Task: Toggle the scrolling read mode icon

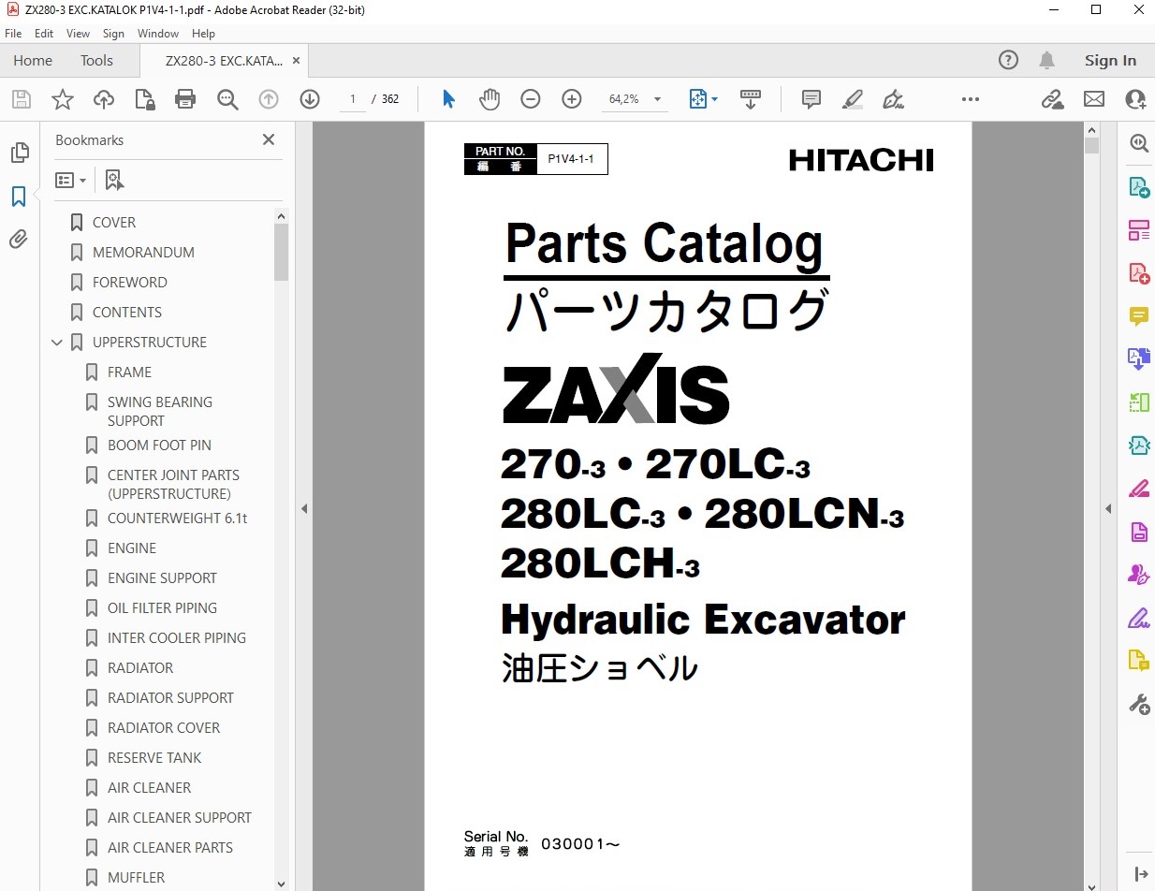Action: click(x=750, y=99)
